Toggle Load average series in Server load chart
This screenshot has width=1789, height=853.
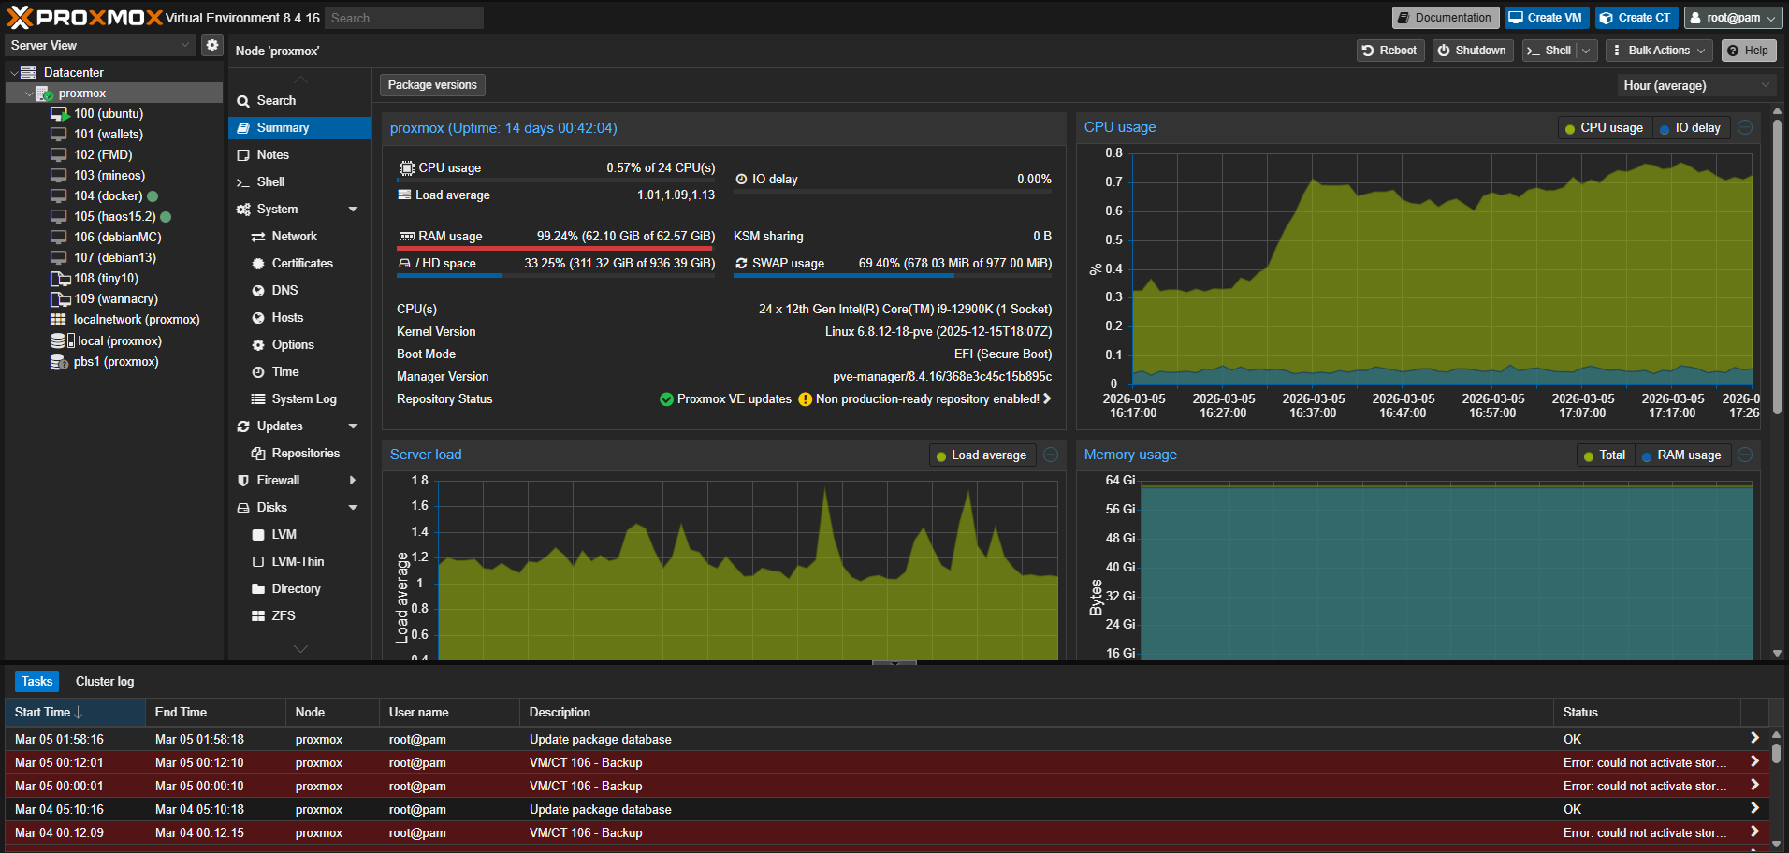tap(982, 455)
